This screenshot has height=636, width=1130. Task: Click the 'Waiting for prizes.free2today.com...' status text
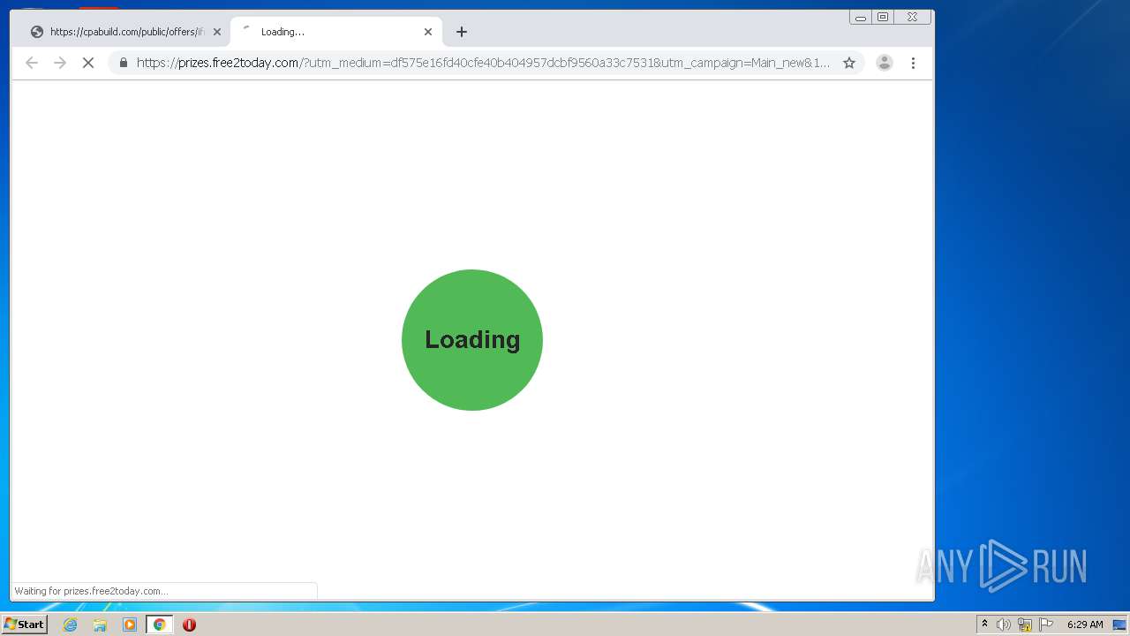coord(91,591)
